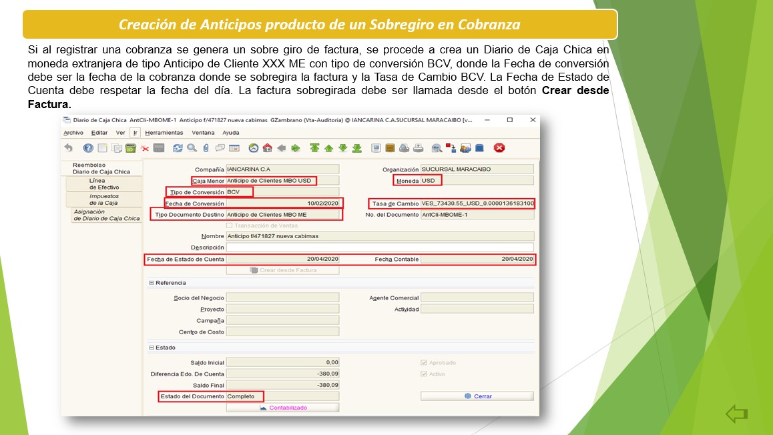Open requests envelope icon
Screen dimensions: 773x435
tap(465, 148)
